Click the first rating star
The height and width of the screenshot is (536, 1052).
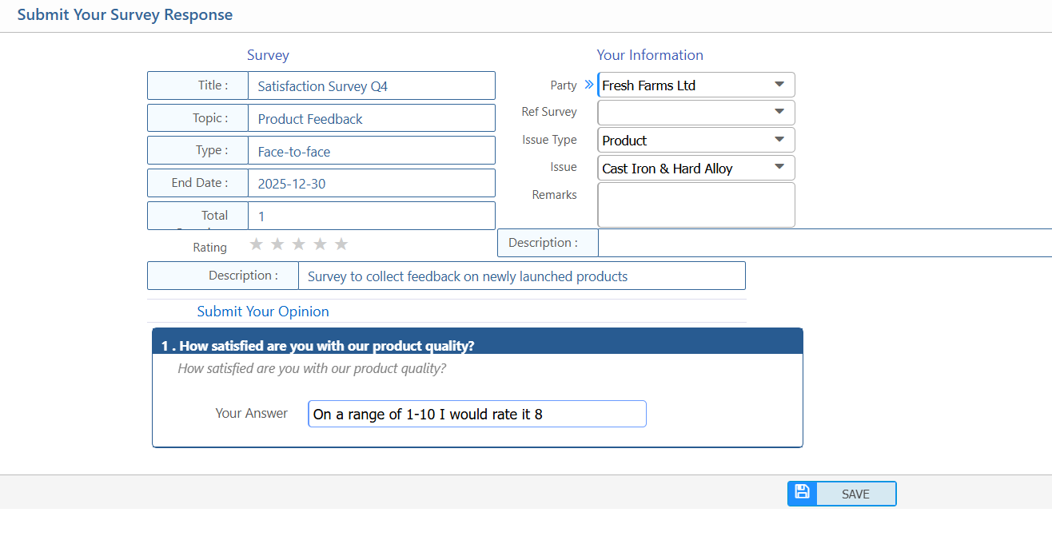click(257, 244)
